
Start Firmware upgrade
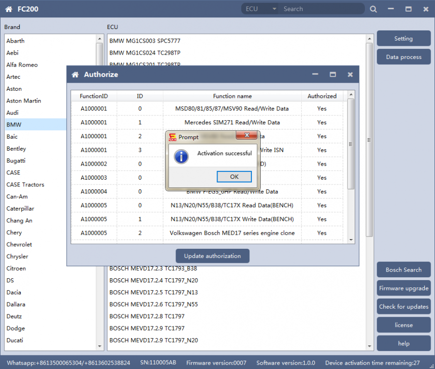point(403,288)
